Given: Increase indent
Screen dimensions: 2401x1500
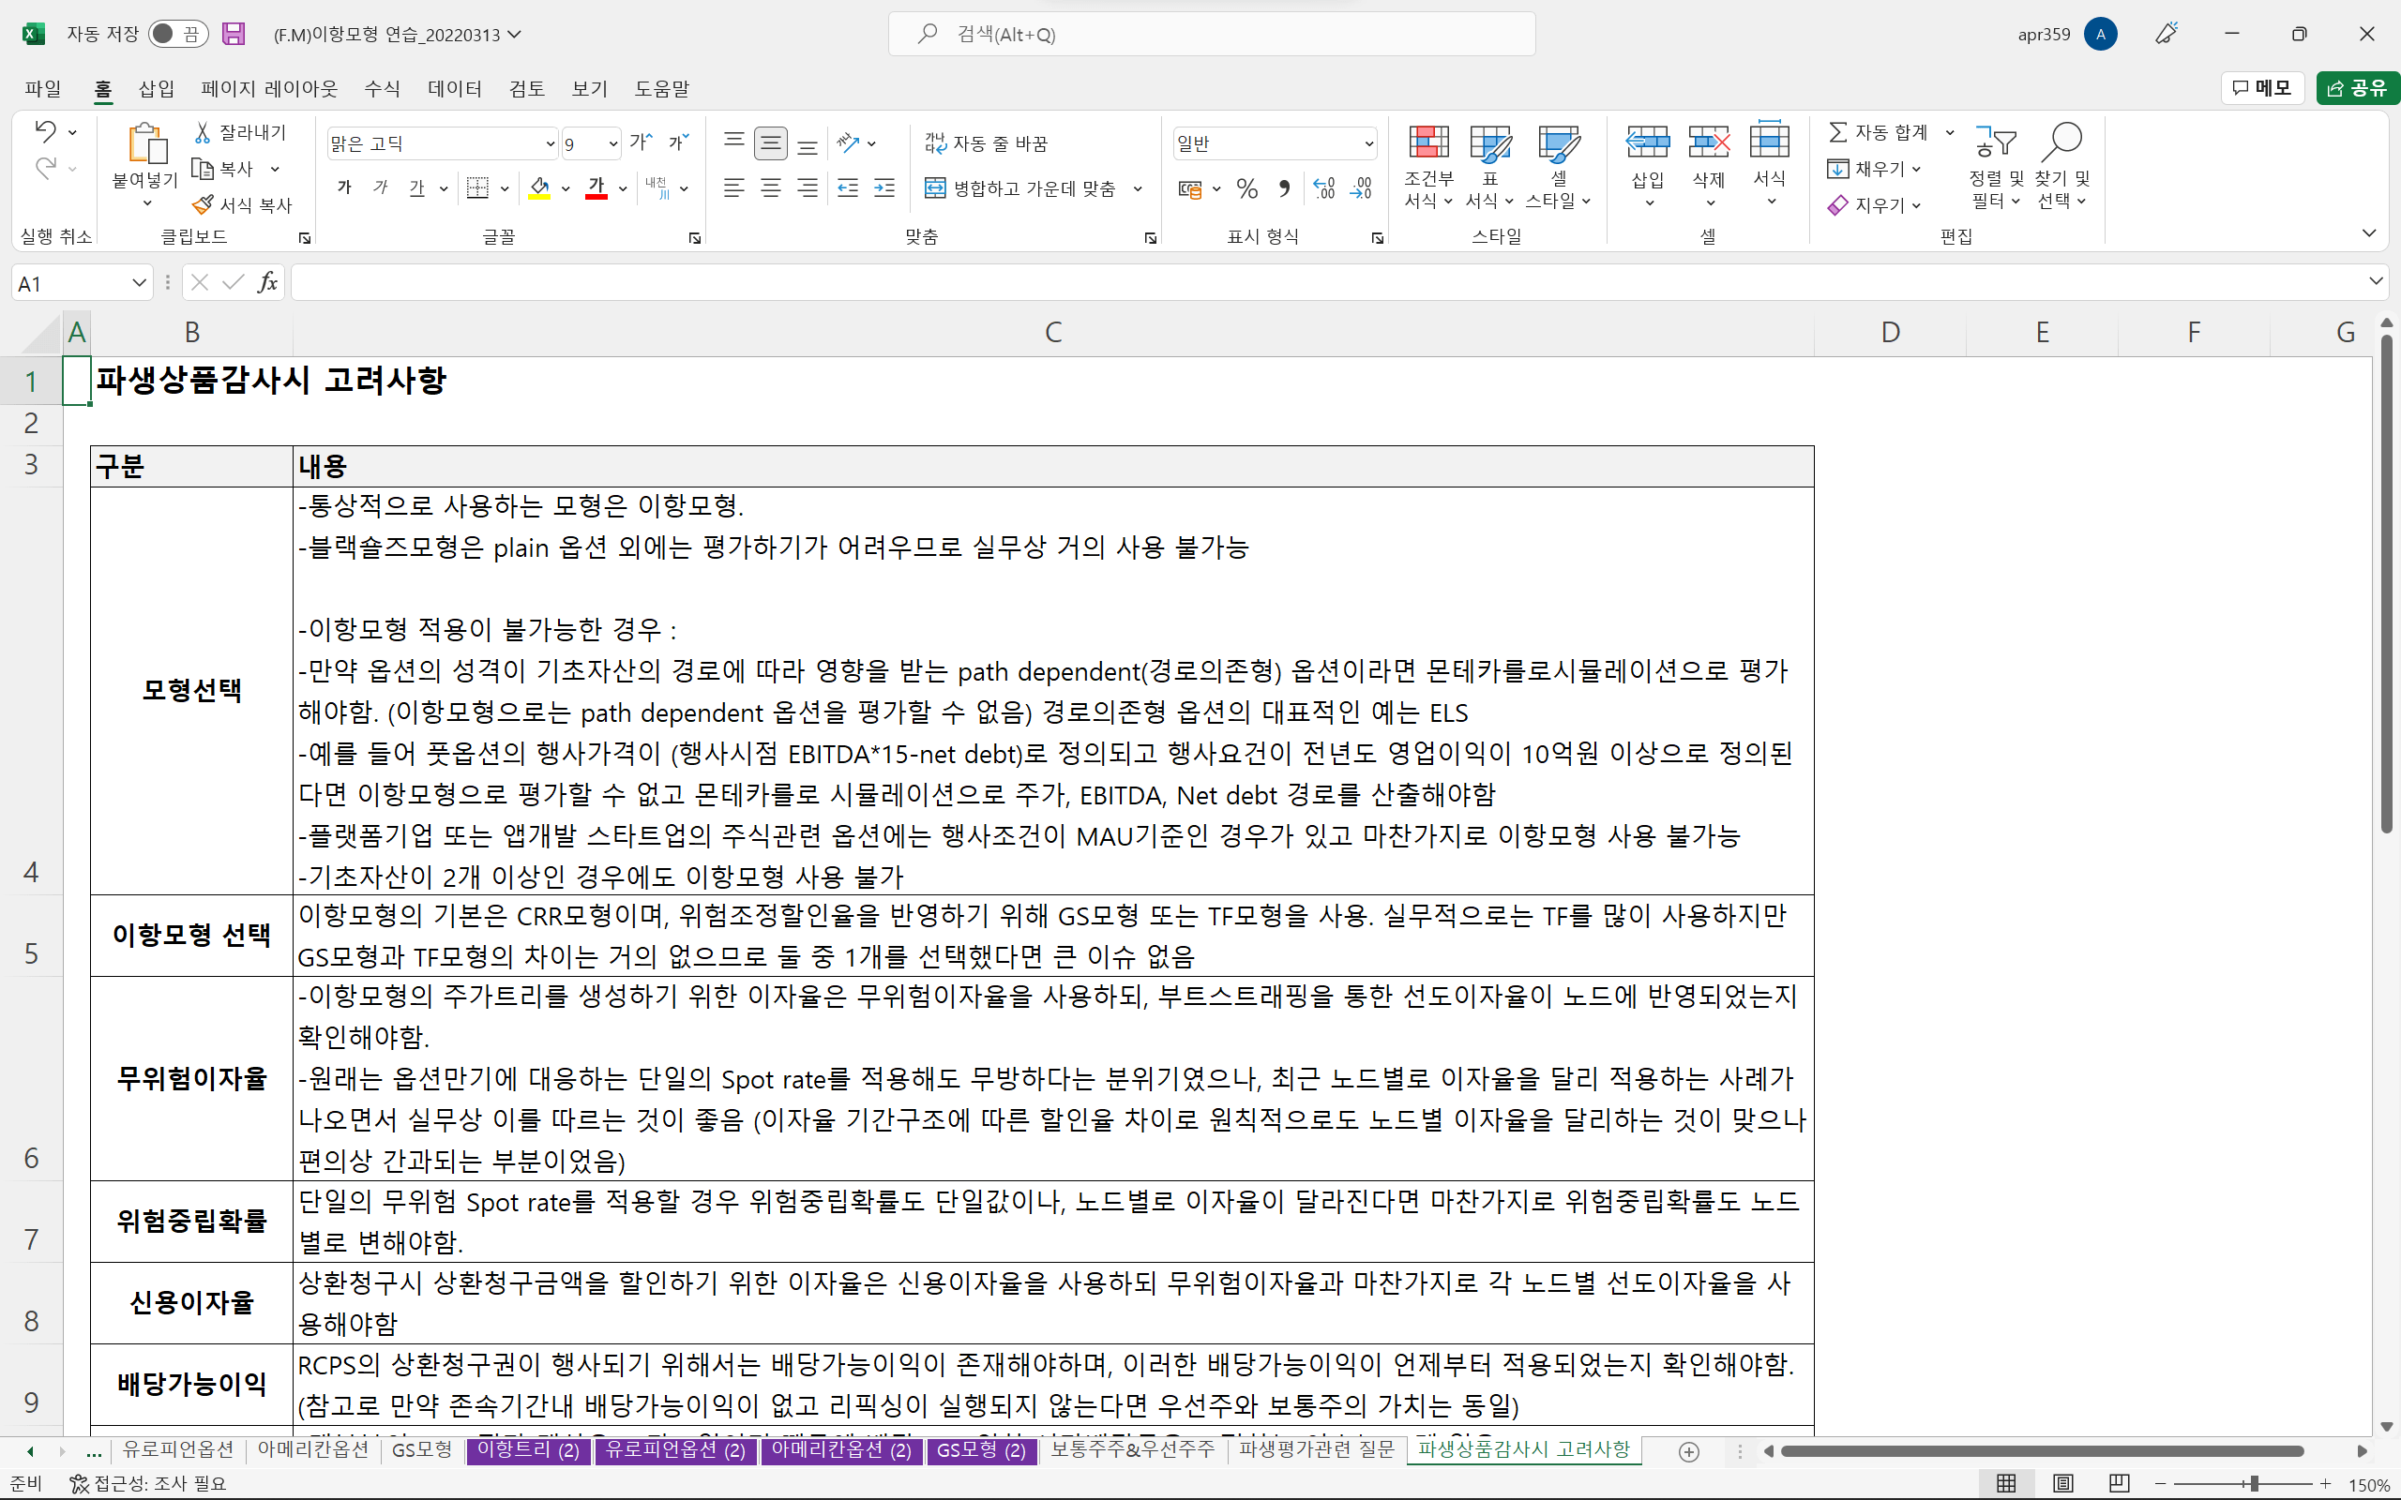Looking at the screenshot, I should tap(885, 187).
